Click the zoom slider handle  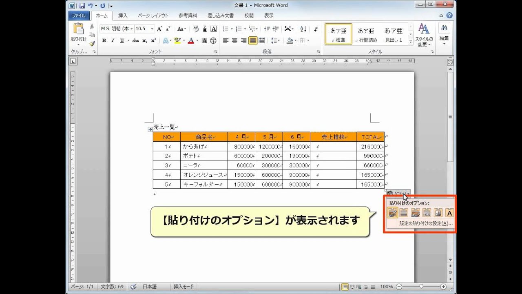point(421,287)
